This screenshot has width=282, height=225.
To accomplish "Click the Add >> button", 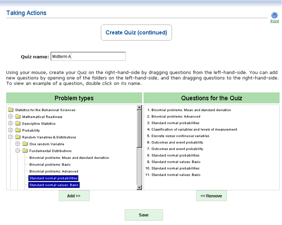I will pyautogui.click(x=74, y=196).
